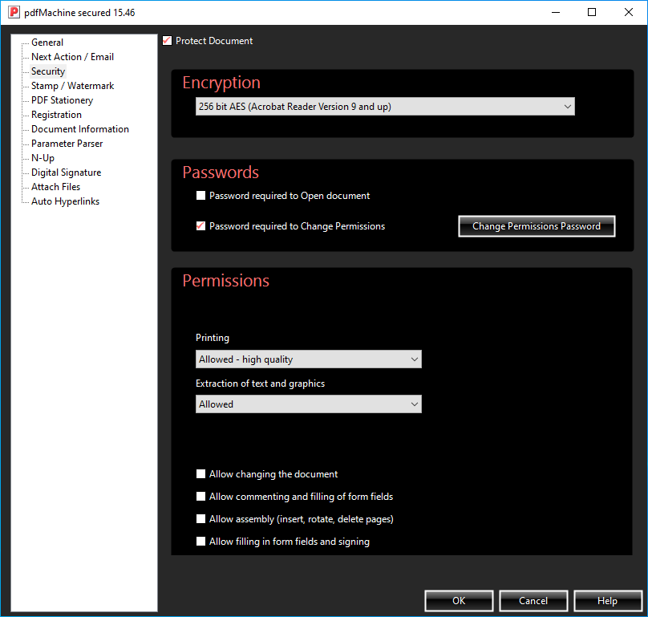Viewport: 648px width, 617px height.
Task: Open the Encryption level dropdown
Action: [x=385, y=107]
